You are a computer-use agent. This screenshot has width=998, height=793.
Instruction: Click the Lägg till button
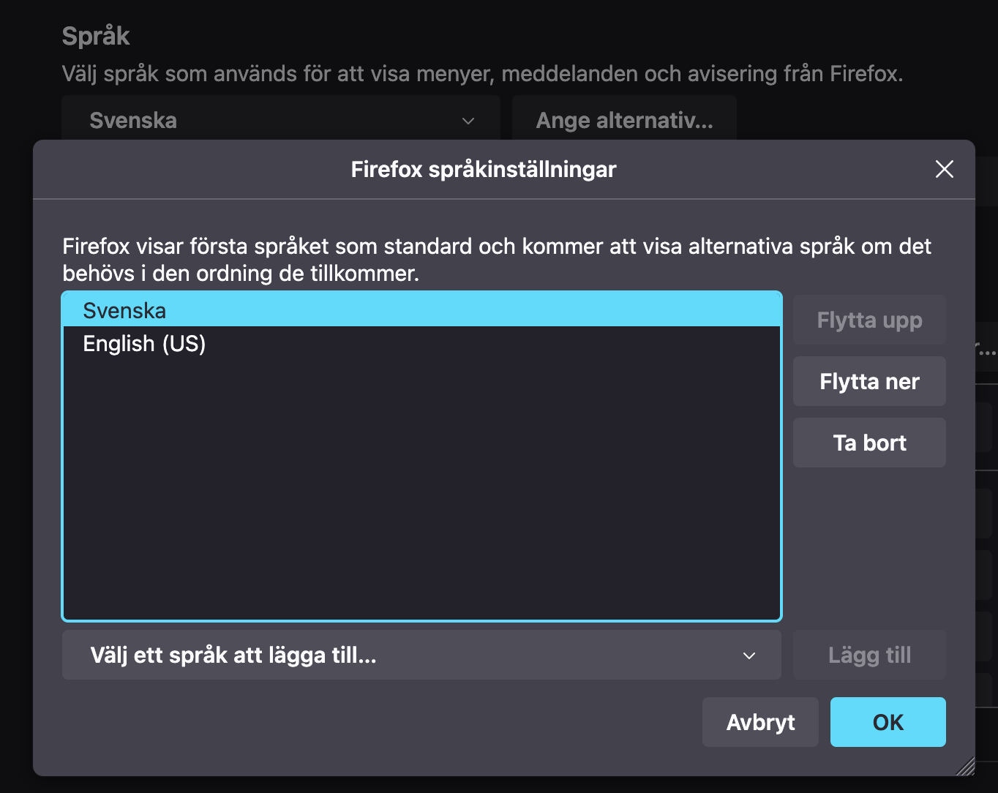[869, 655]
